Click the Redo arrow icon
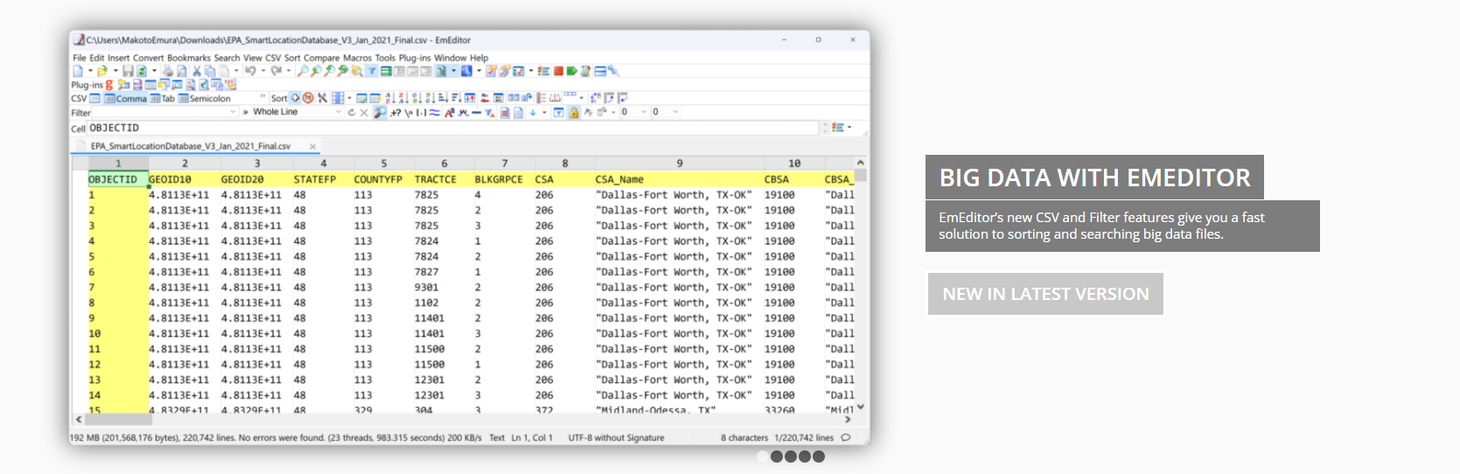 pos(276,71)
